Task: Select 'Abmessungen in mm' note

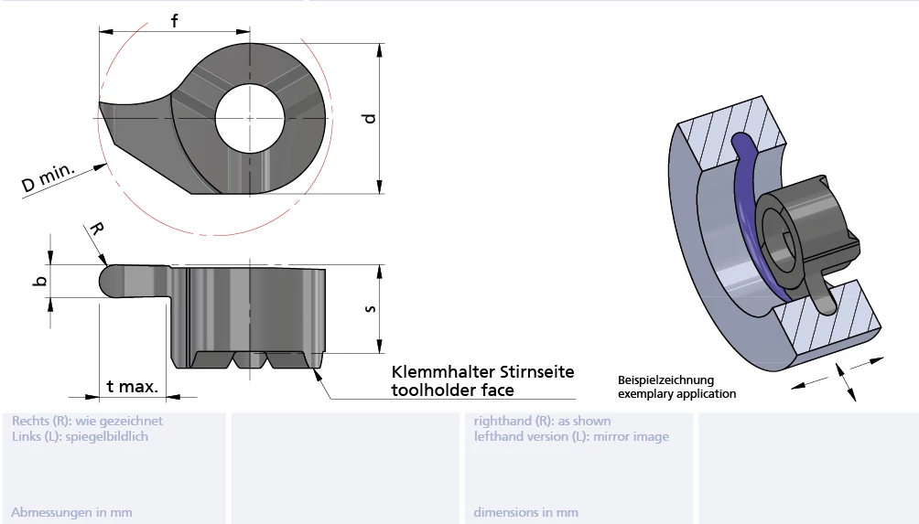Action: coord(72,512)
